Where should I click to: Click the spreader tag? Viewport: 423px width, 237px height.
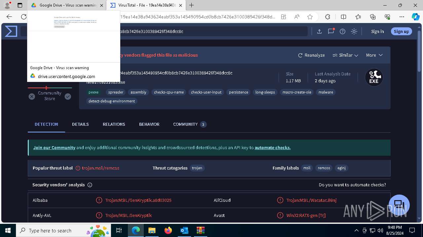(116, 92)
